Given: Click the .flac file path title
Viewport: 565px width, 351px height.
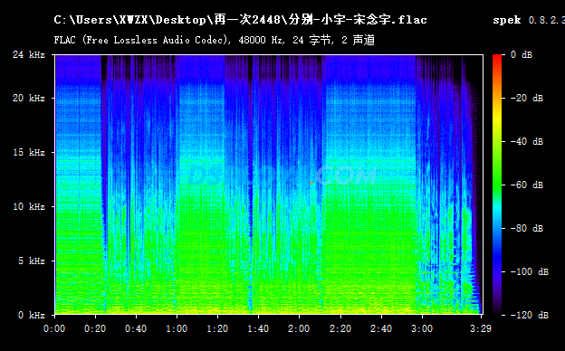Looking at the screenshot, I should click(x=240, y=20).
